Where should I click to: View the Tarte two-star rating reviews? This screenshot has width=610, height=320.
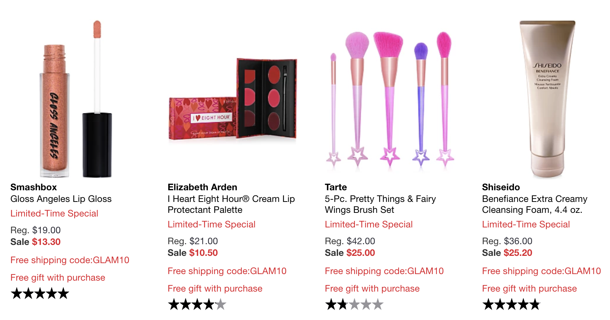pyautogui.click(x=354, y=304)
